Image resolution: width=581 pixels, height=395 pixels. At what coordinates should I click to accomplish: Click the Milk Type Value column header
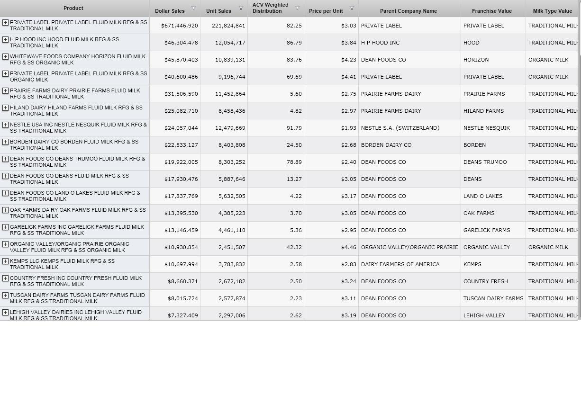552,11
